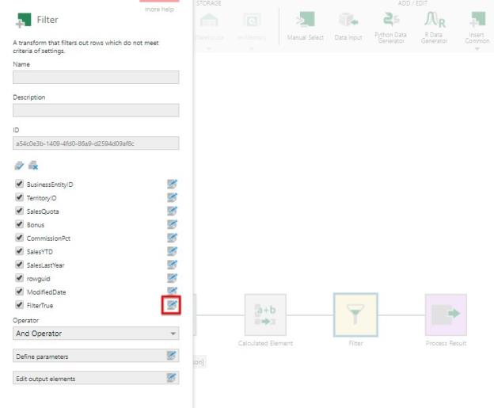Screen dimensions: 494x408
Task: Click the Manual Select toolbar item
Action: tap(304, 25)
